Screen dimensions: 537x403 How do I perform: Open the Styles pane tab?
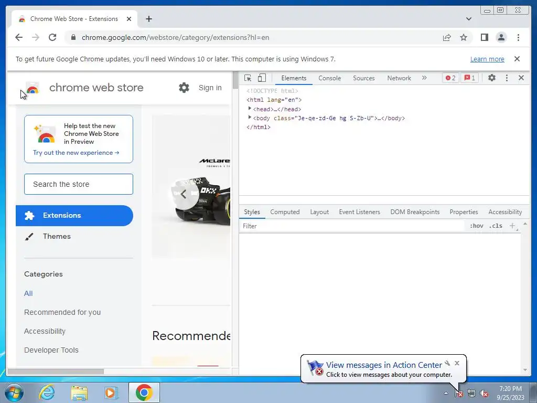[252, 212]
